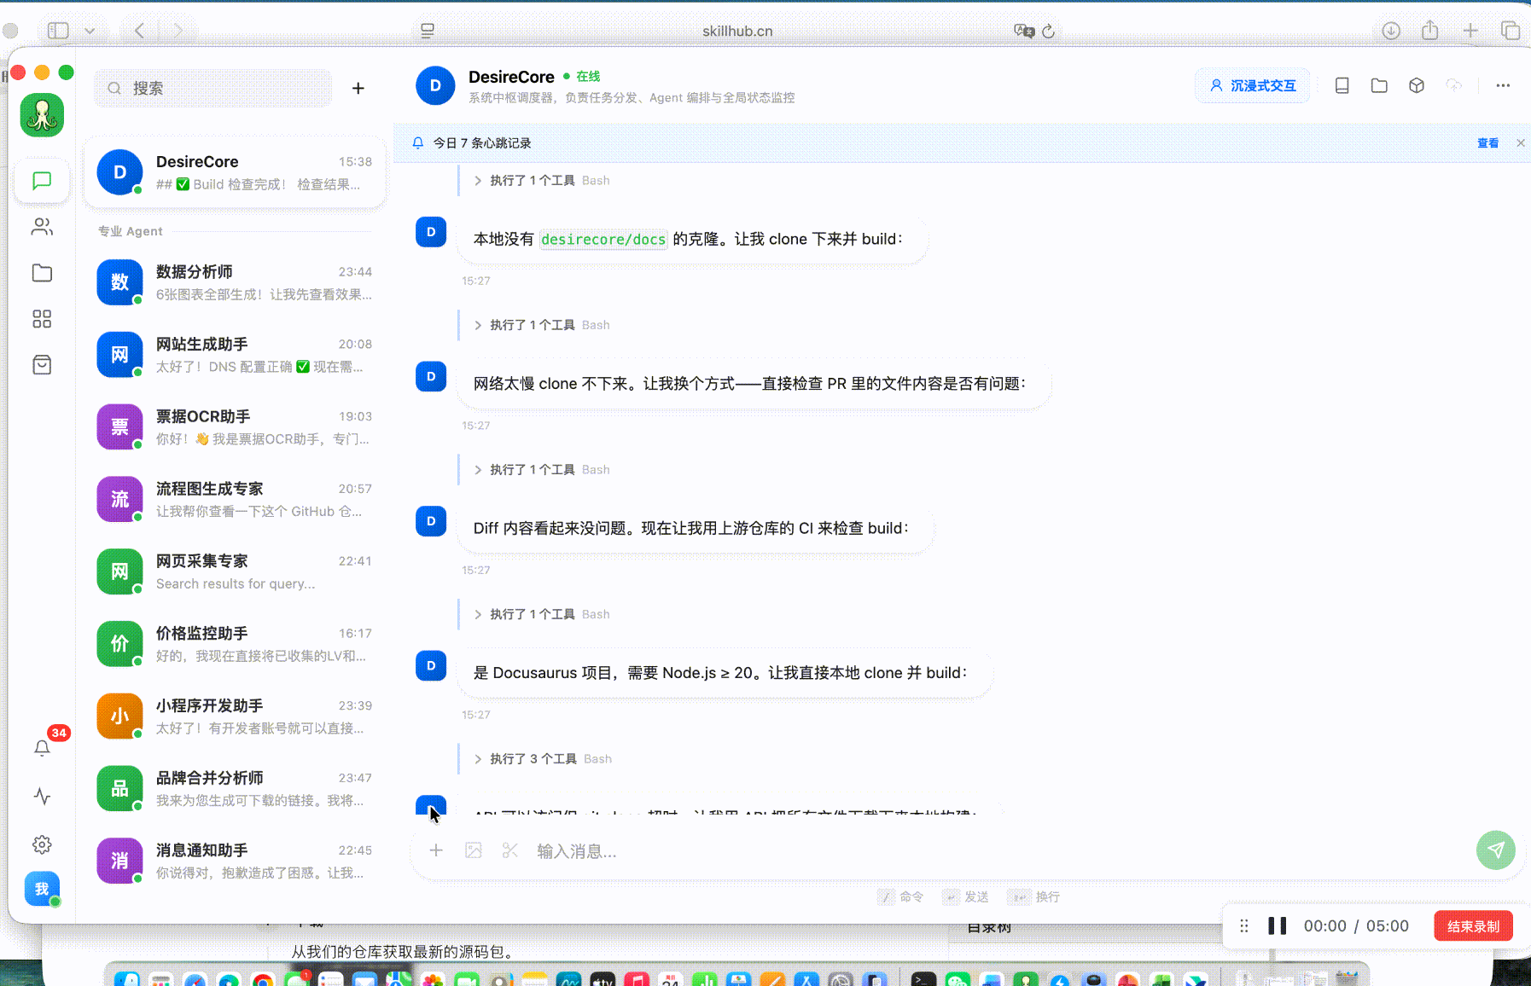Click the cloud sync icon in chat header
This screenshot has height=986, width=1531.
point(1454,85)
